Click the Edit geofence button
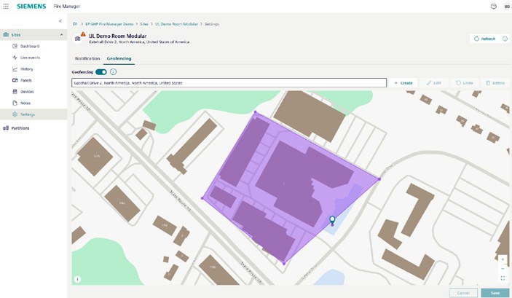The height and width of the screenshot is (298, 512). (x=433, y=83)
